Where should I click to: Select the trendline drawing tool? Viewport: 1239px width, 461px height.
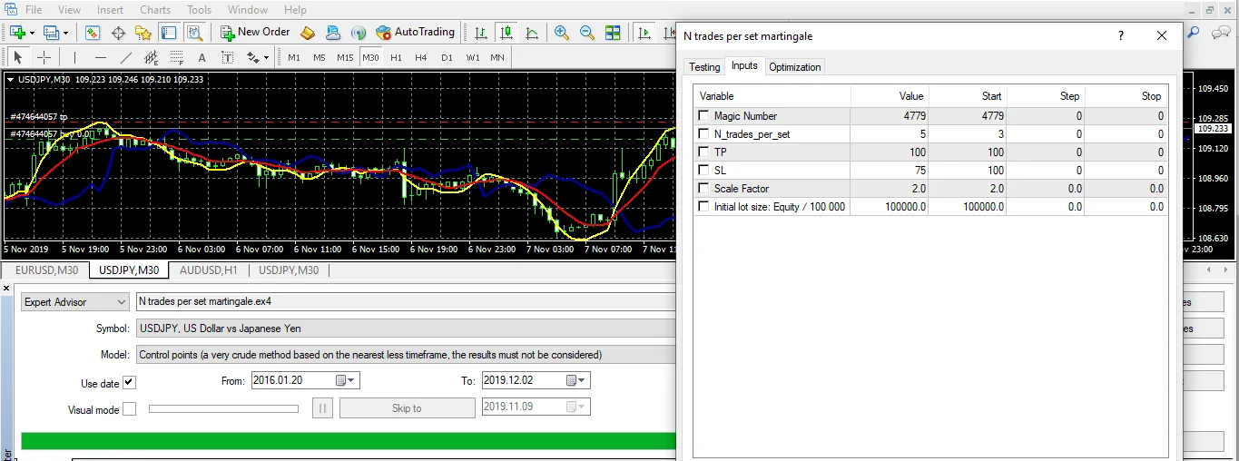126,58
